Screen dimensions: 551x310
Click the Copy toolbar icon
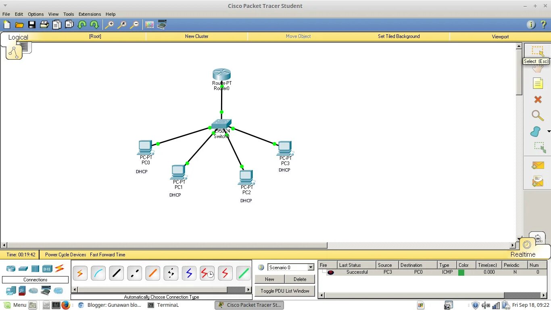(x=57, y=25)
